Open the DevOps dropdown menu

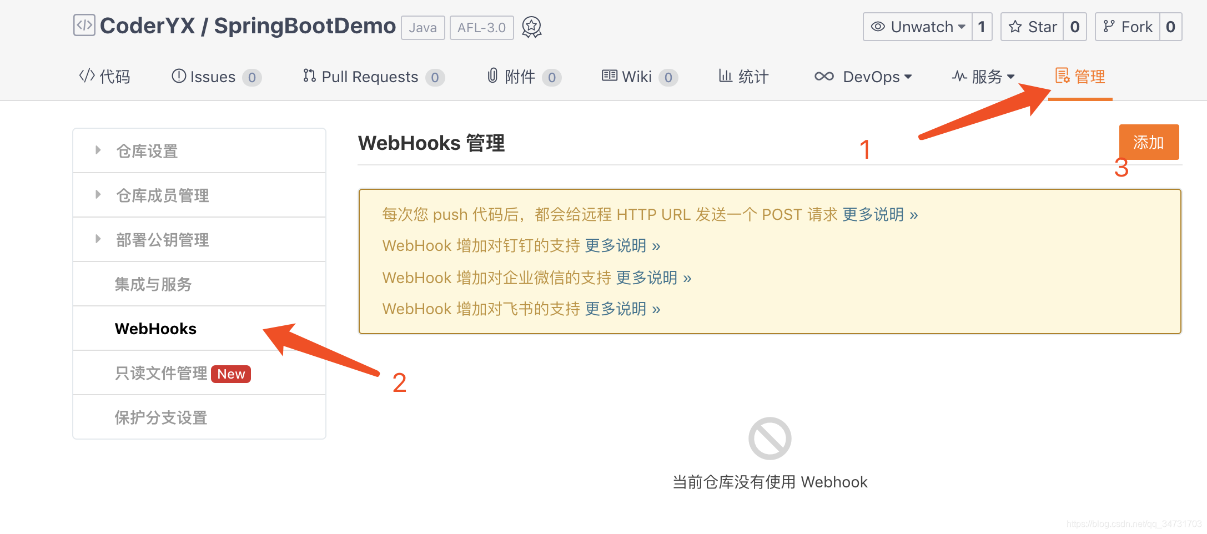863,77
